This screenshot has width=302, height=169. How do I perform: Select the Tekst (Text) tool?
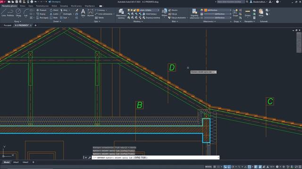pyautogui.click(x=83, y=13)
